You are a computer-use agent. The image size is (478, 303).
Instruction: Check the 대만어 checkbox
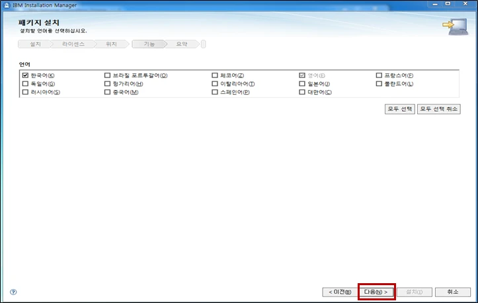coord(302,93)
